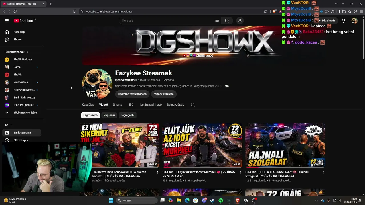Open the media control music note icon
This screenshot has height=205, width=365.
[333, 11]
